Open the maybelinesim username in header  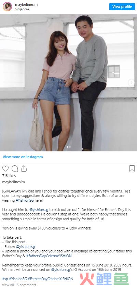[x=26, y=4]
